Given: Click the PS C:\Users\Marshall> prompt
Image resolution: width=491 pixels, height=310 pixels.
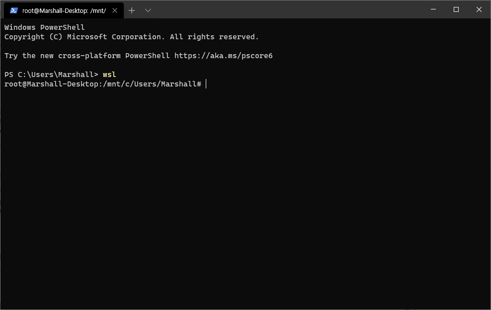Looking at the screenshot, I should 51,75.
